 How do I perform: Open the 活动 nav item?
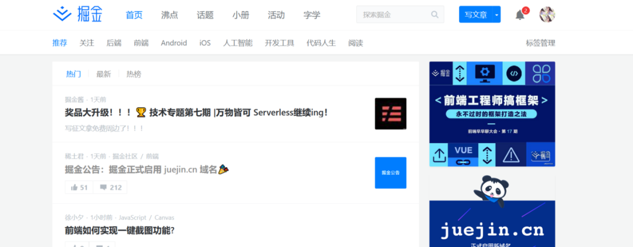(276, 15)
